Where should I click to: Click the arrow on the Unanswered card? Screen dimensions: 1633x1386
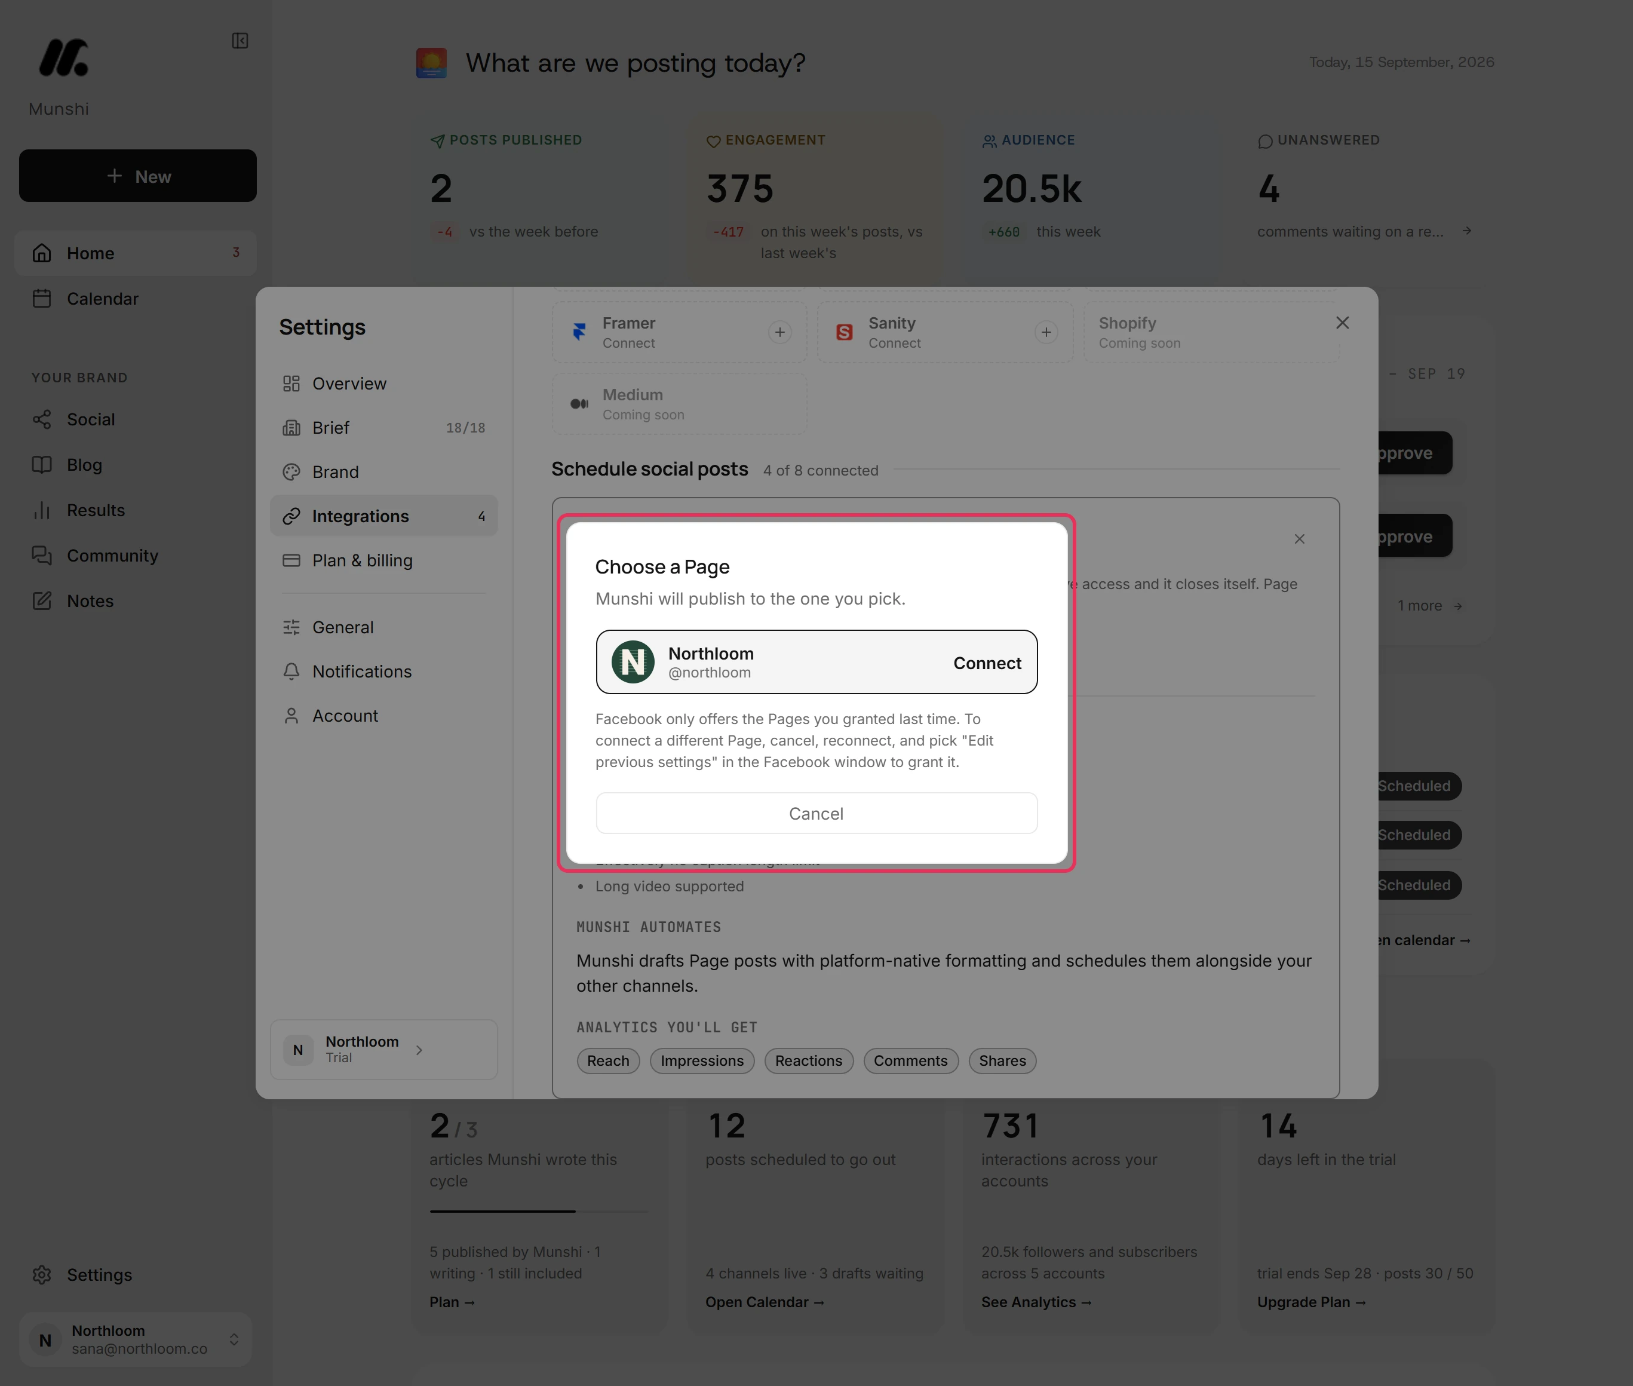(x=1466, y=231)
